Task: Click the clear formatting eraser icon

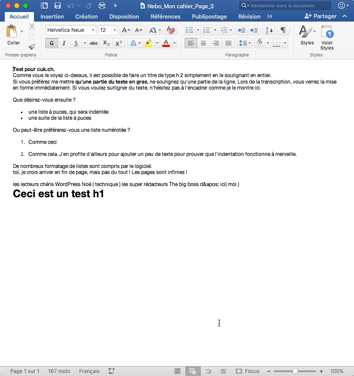Action: pos(171,30)
